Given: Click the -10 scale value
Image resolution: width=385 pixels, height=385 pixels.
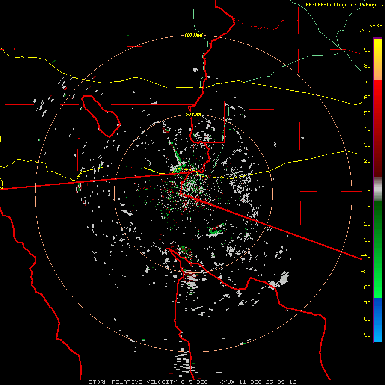Looking at the screenshot, I should point(366,208).
